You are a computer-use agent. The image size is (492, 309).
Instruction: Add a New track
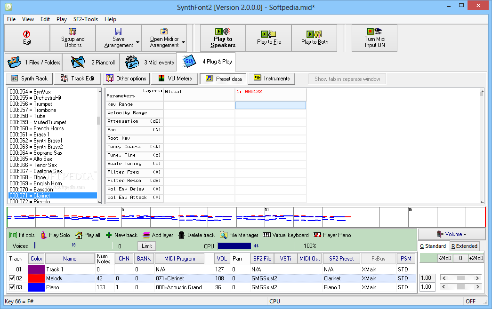(x=122, y=235)
